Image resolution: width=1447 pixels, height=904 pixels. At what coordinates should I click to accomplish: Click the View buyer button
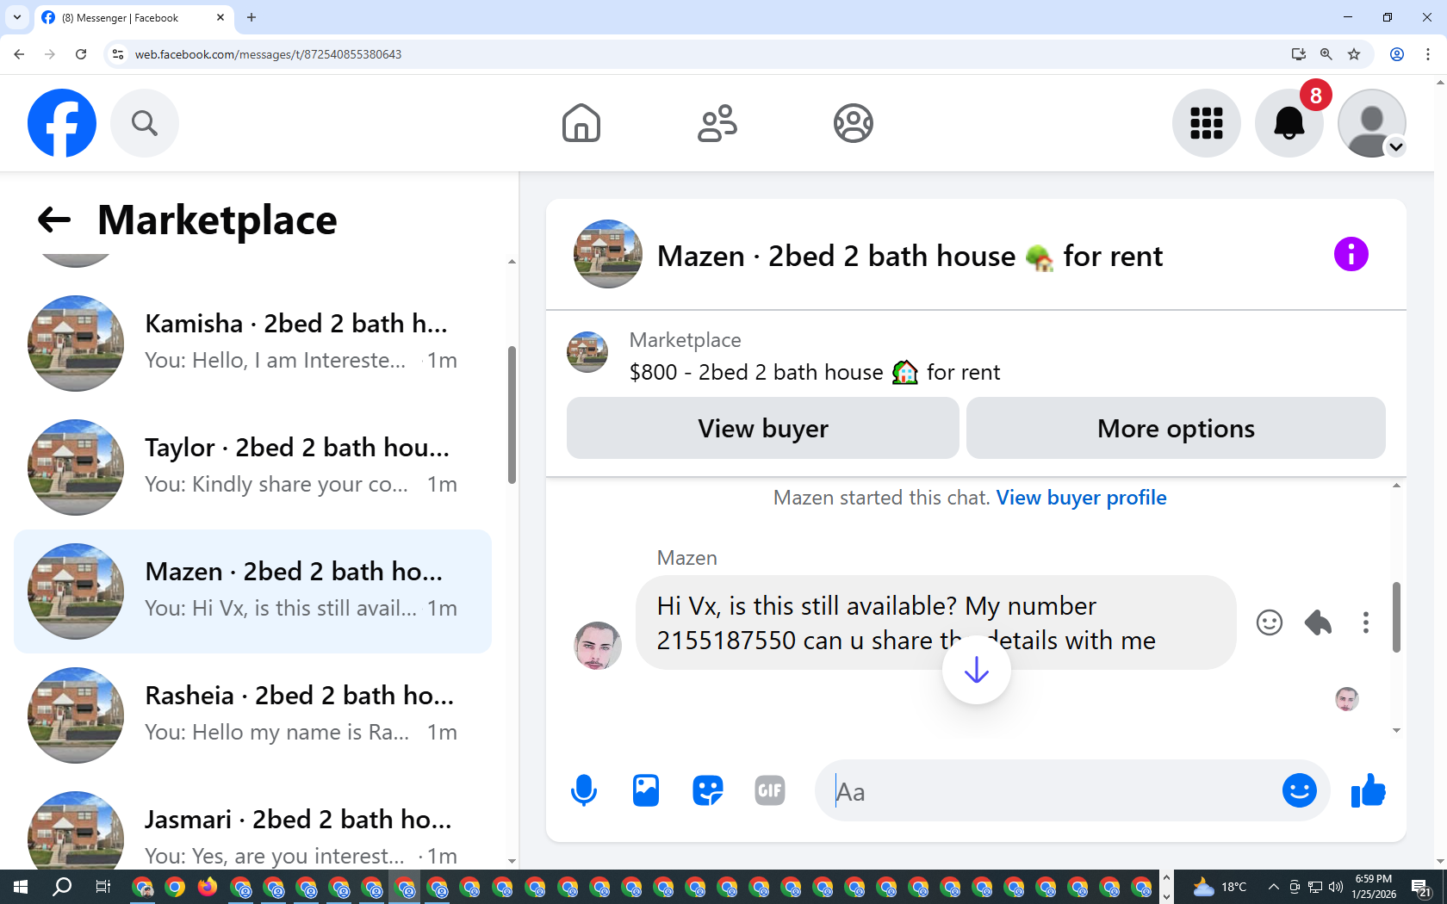click(763, 428)
